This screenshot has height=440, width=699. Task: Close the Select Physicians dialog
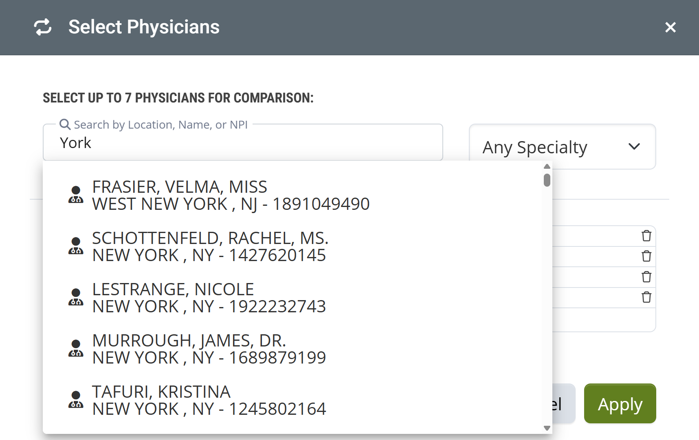(670, 27)
